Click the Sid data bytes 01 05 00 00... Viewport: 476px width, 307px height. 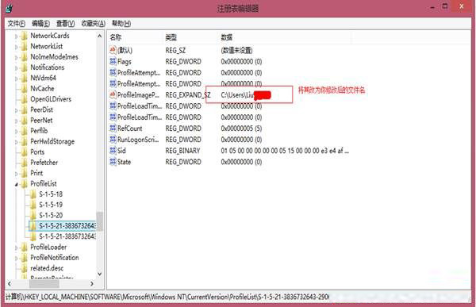pyautogui.click(x=285, y=151)
